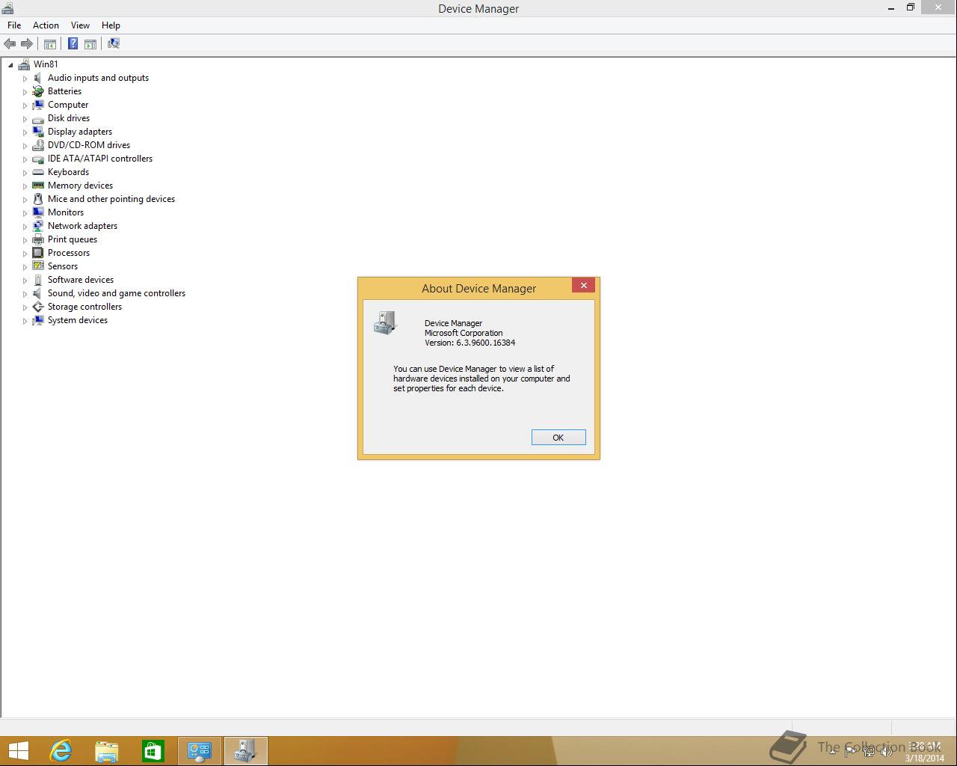
Task: Collapse the Win81 root node
Action: pos(10,64)
